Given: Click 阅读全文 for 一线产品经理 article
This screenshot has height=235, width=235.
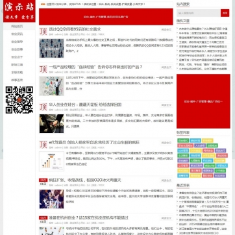Looking at the screenshot, I should (x=166, y=68).
